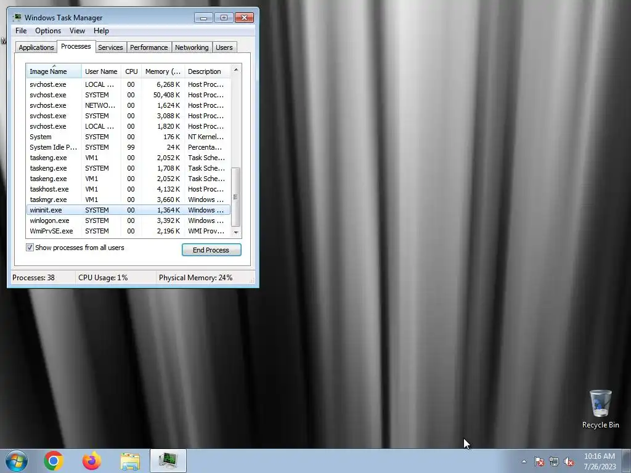
Task: Select the winlogon.exe process row
Action: [x=128, y=220]
